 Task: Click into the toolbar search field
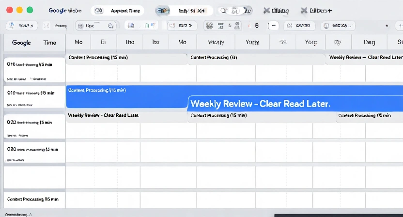96,26
